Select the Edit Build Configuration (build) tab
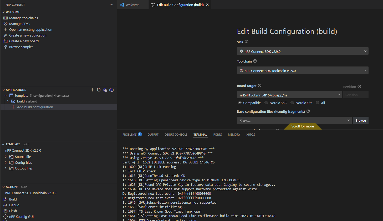This screenshot has width=383, height=221. [x=180, y=5]
